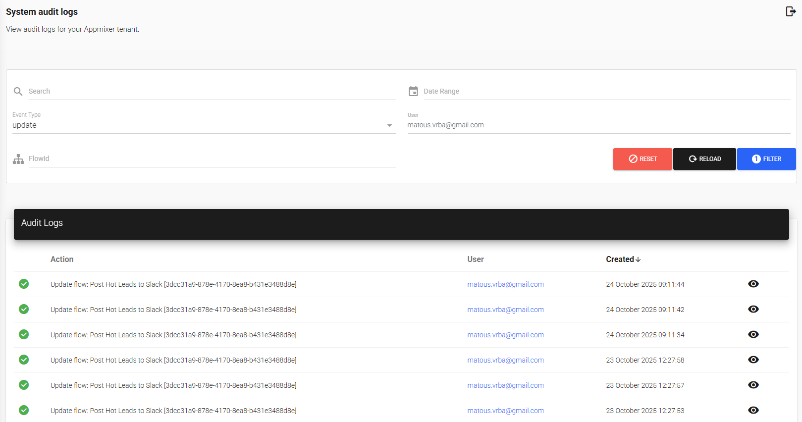Click the logout icon in top-right corner
Image resolution: width=802 pixels, height=422 pixels.
(791, 11)
